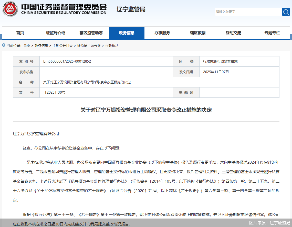This screenshot has width=292, height=227.
Task: Select 互动交流 from the navigation bar
Action: pos(233,33)
